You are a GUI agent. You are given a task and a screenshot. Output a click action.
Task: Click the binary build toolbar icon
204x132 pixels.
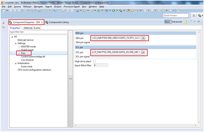39,11
